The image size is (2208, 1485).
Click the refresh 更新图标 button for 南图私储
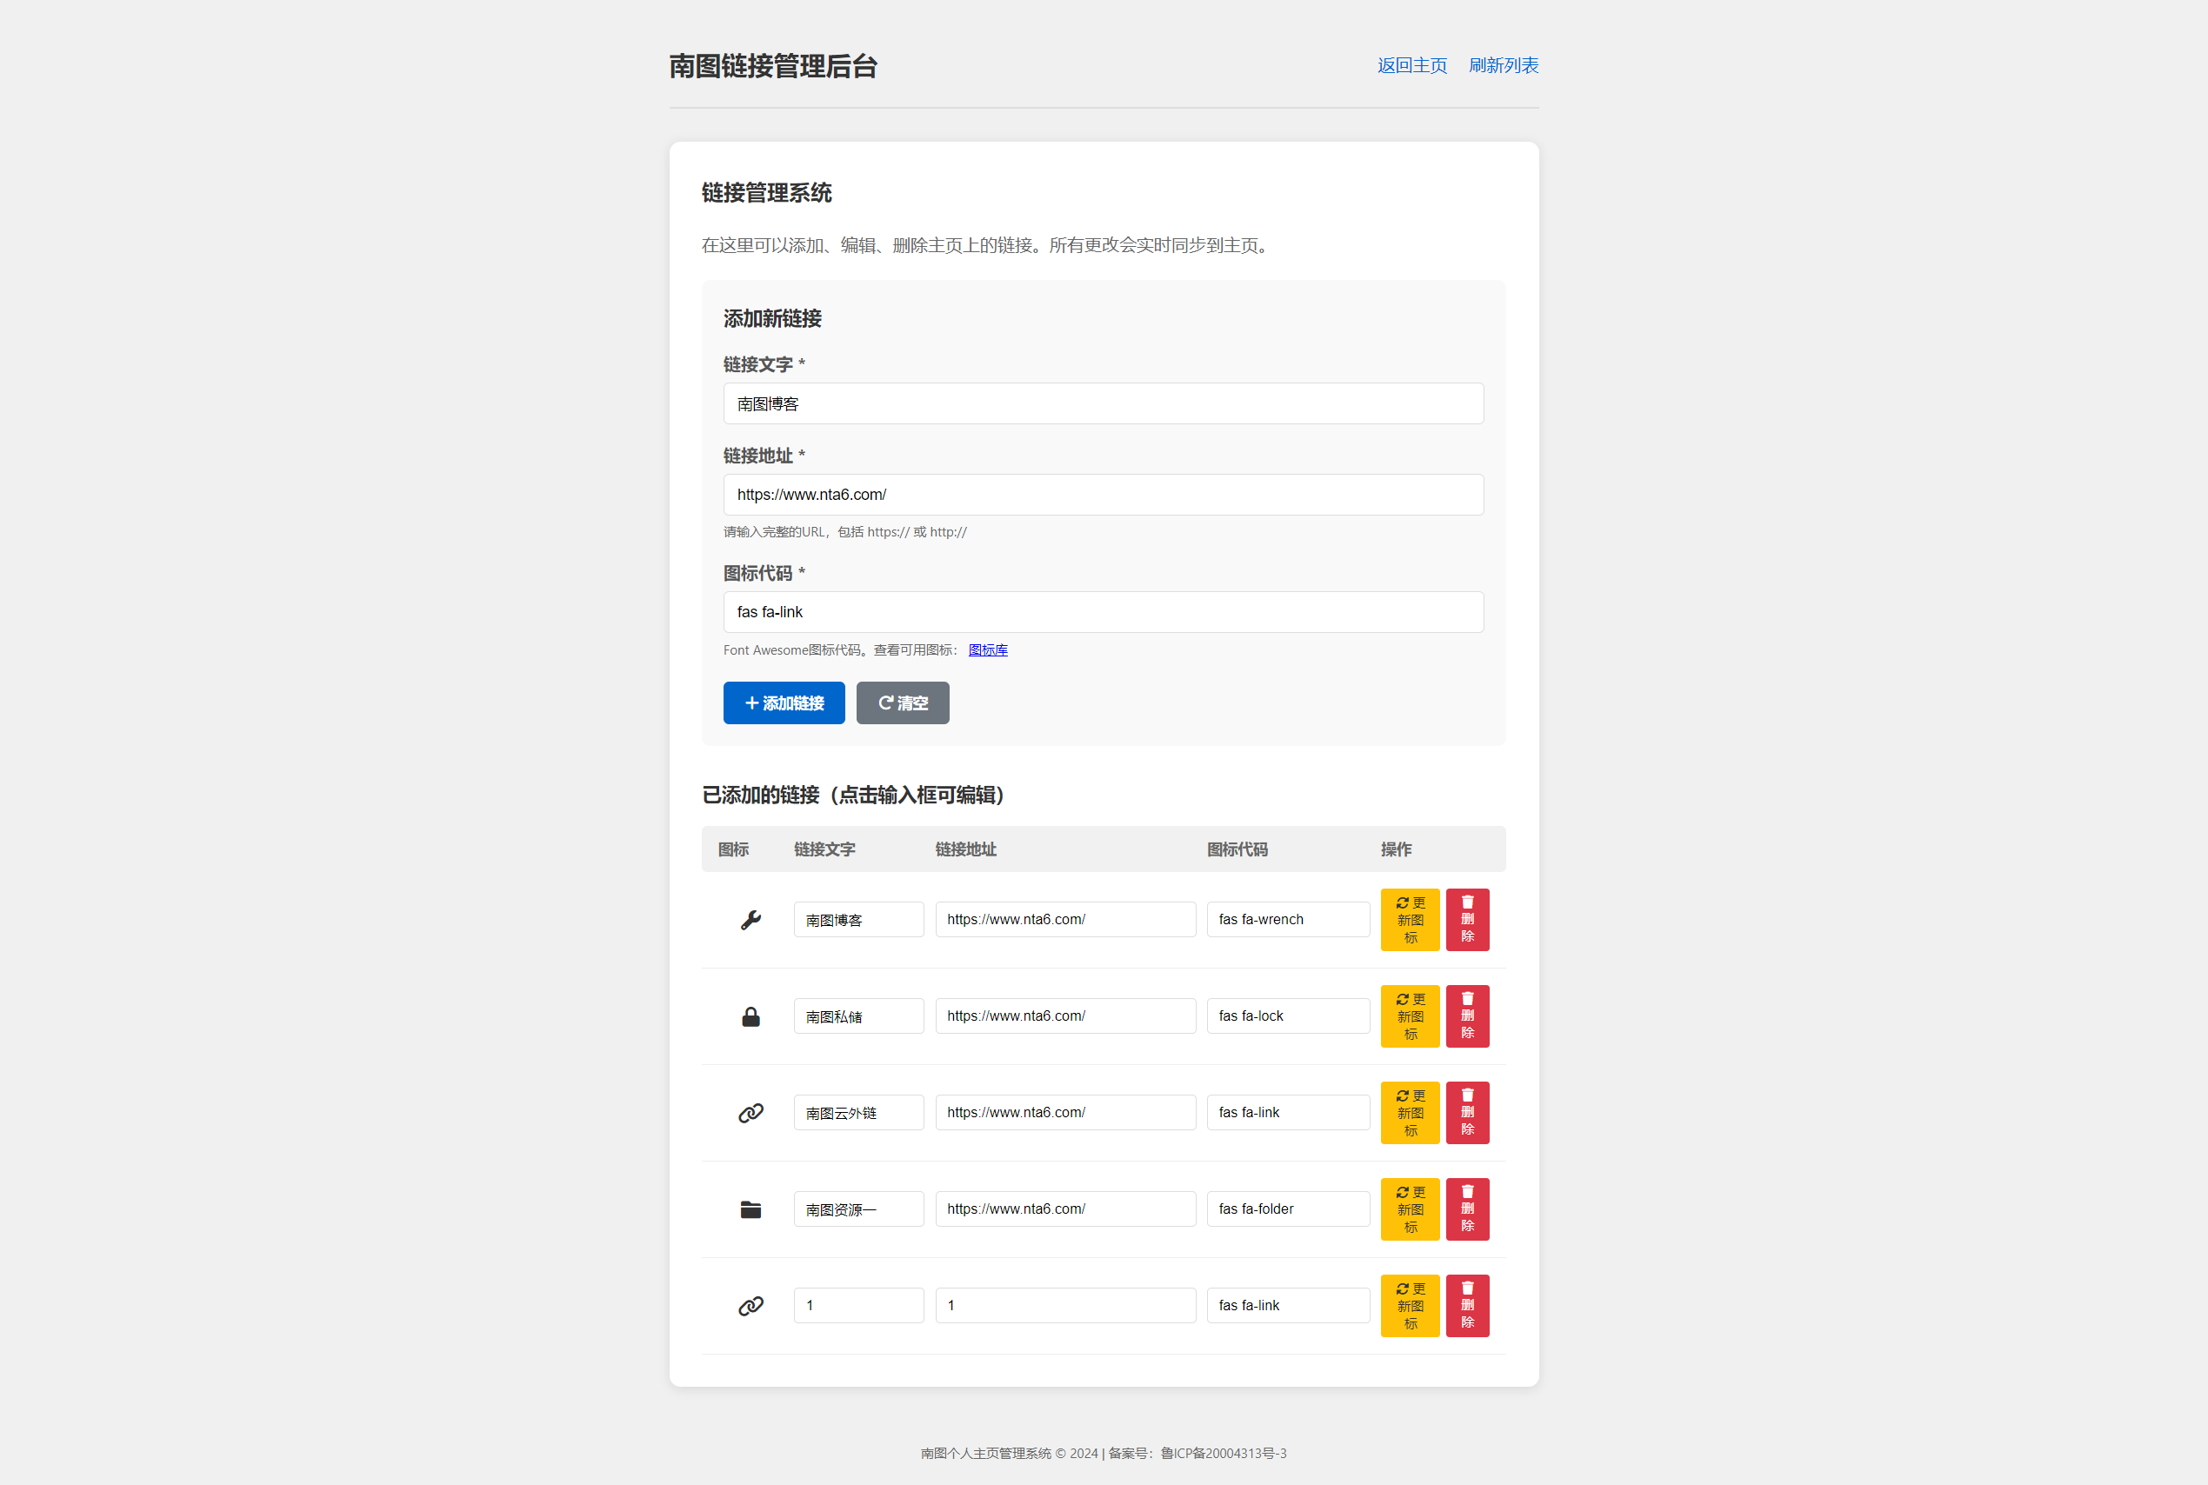point(1410,1016)
